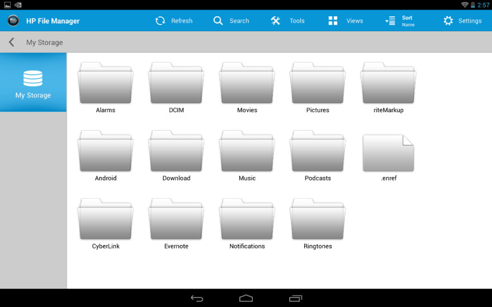Open Recent Apps from navigation bar
The height and width of the screenshot is (307, 492).
coord(296,298)
